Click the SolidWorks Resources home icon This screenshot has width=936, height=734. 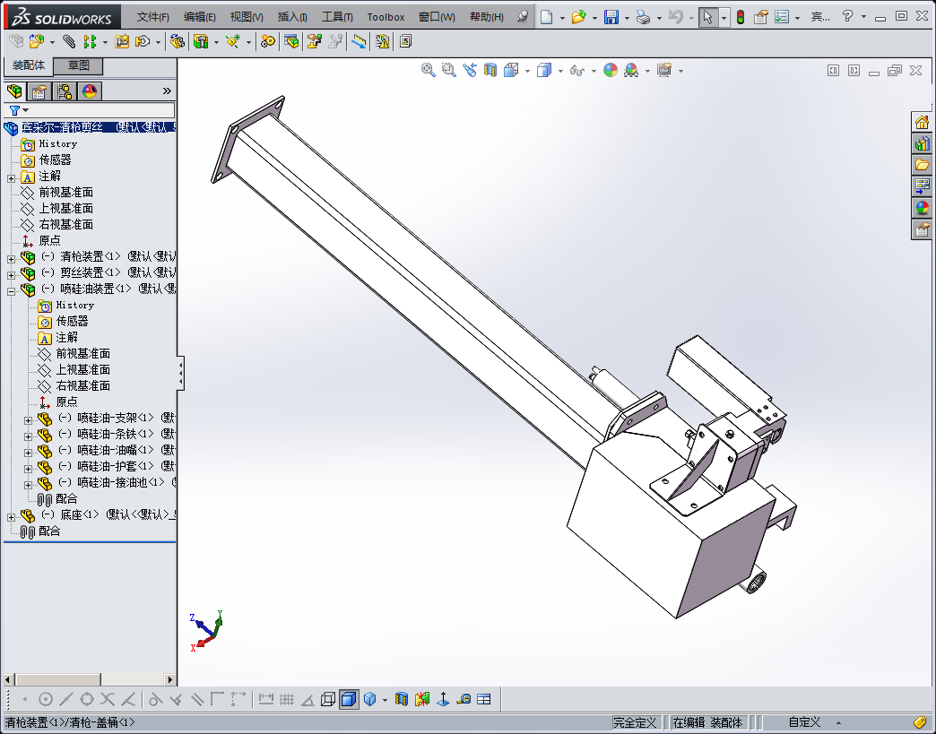click(x=923, y=122)
